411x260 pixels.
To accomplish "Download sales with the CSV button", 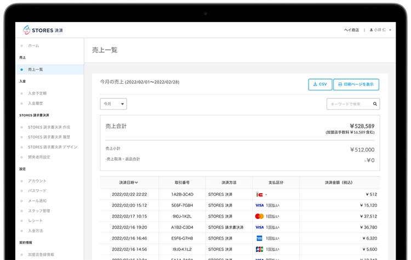I will click(320, 84).
